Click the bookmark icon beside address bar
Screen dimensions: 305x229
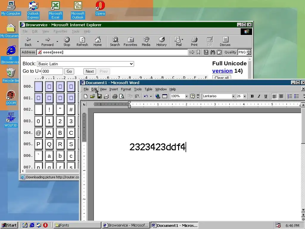[198, 52]
